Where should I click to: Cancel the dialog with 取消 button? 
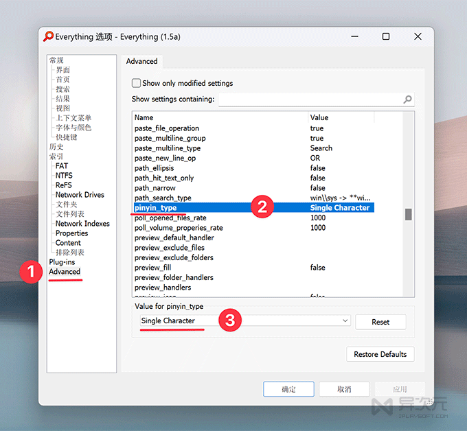pyautogui.click(x=344, y=389)
